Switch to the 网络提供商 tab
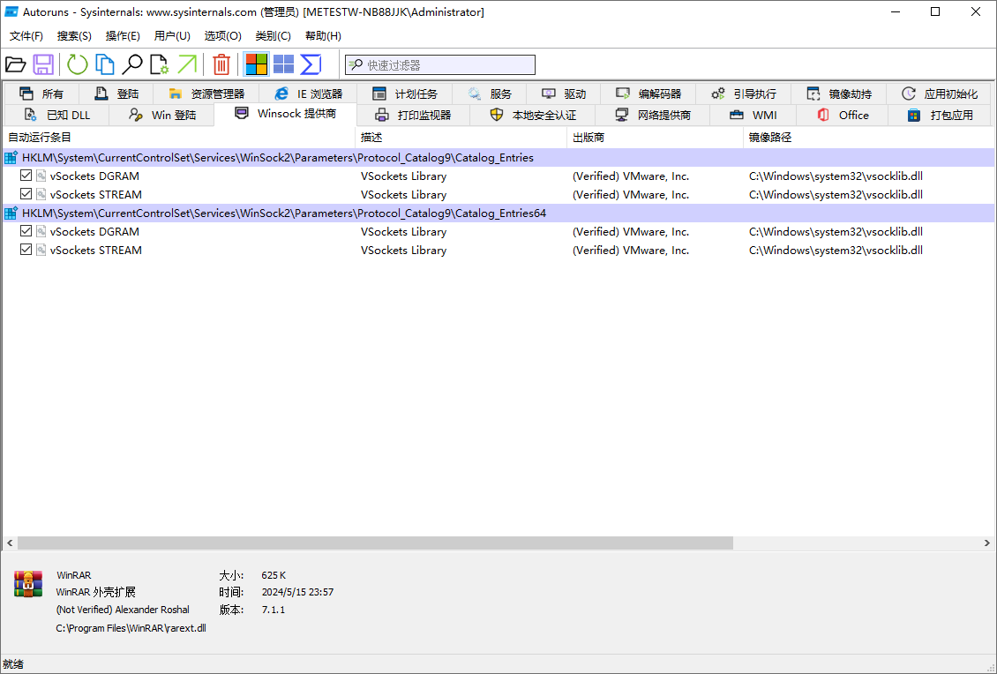The image size is (997, 674). coord(653,115)
